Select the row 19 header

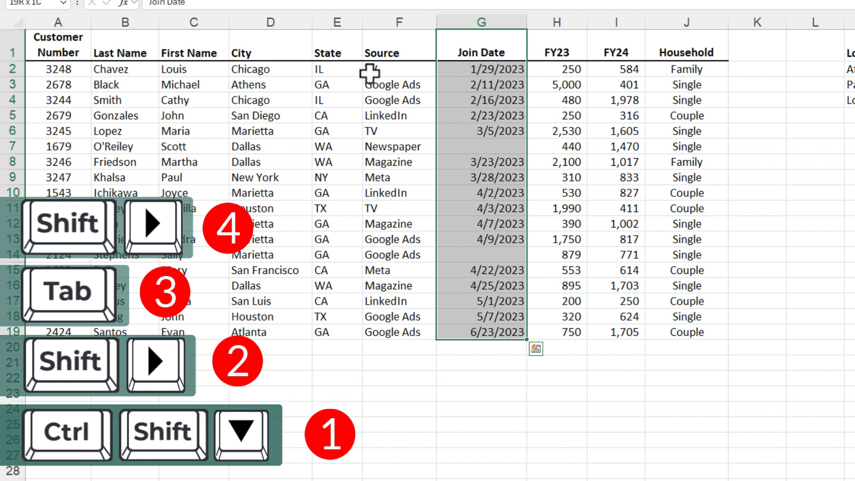pyautogui.click(x=13, y=332)
